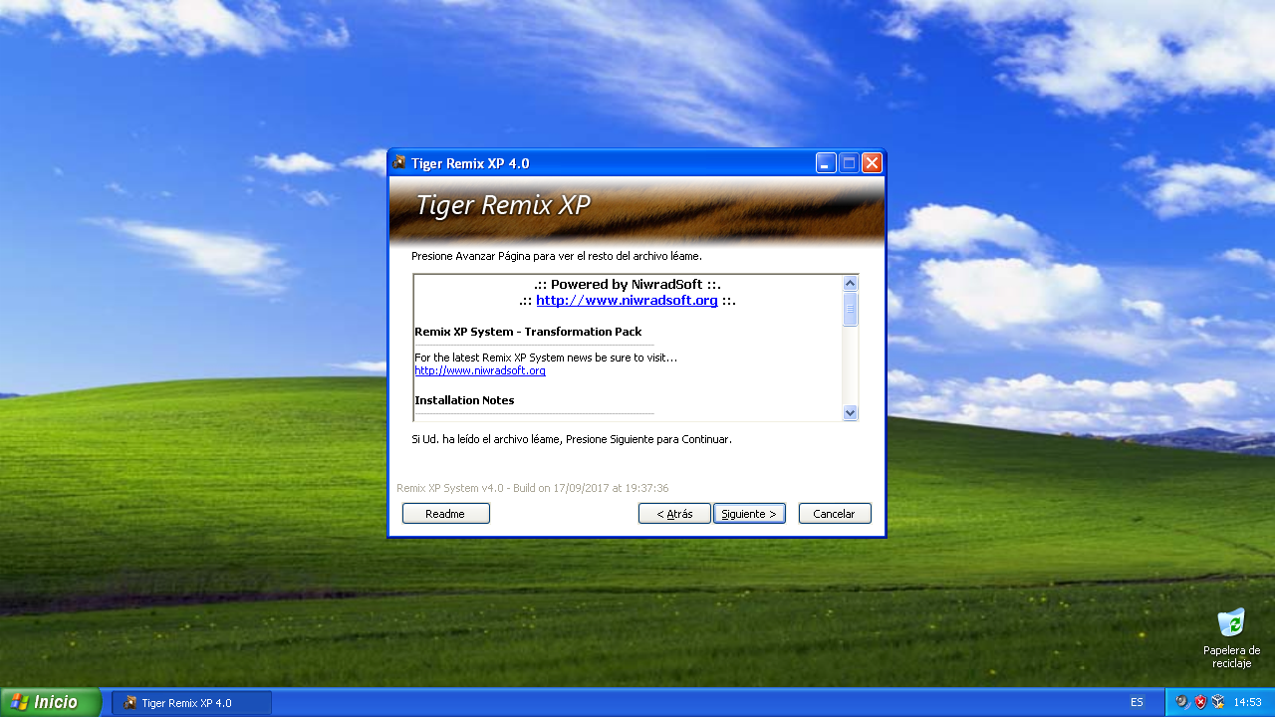Open the Inicio start menu

[50, 702]
